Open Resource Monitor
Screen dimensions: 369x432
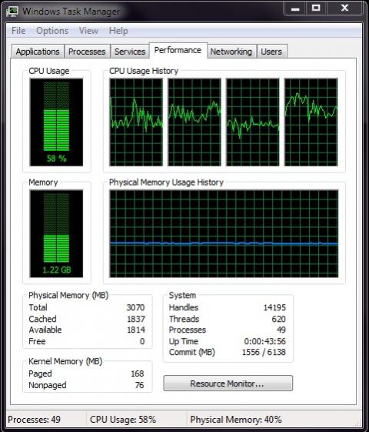point(228,383)
